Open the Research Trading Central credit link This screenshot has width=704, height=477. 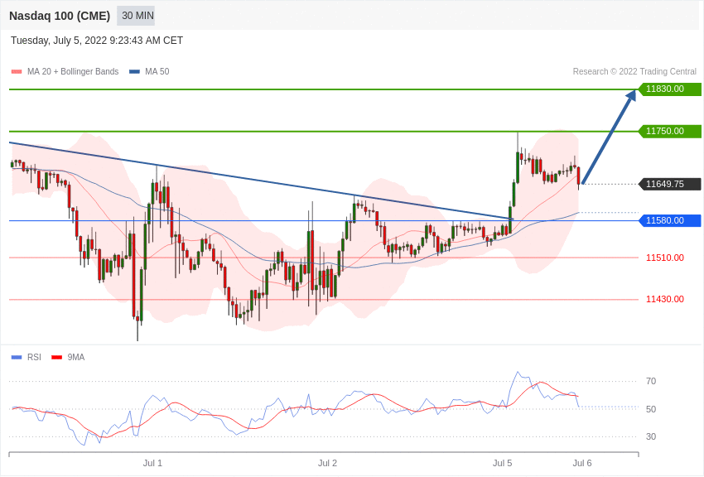coord(634,72)
